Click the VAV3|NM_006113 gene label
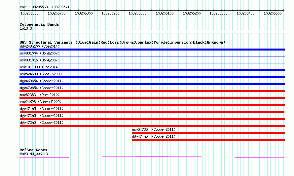The image size is (294, 176). tap(34, 154)
